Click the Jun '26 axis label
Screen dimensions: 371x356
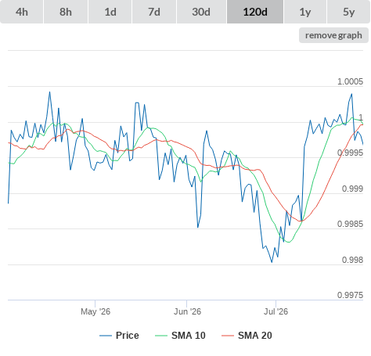click(187, 311)
